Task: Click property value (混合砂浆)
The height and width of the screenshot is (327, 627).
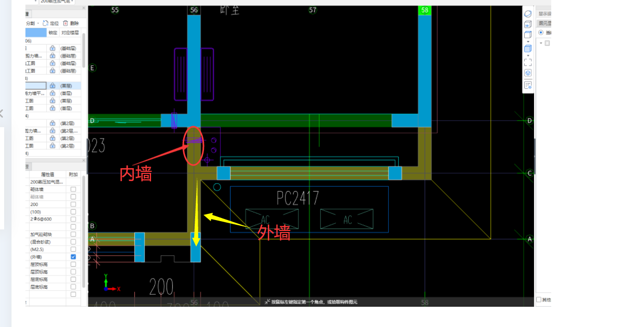Action: [47, 242]
